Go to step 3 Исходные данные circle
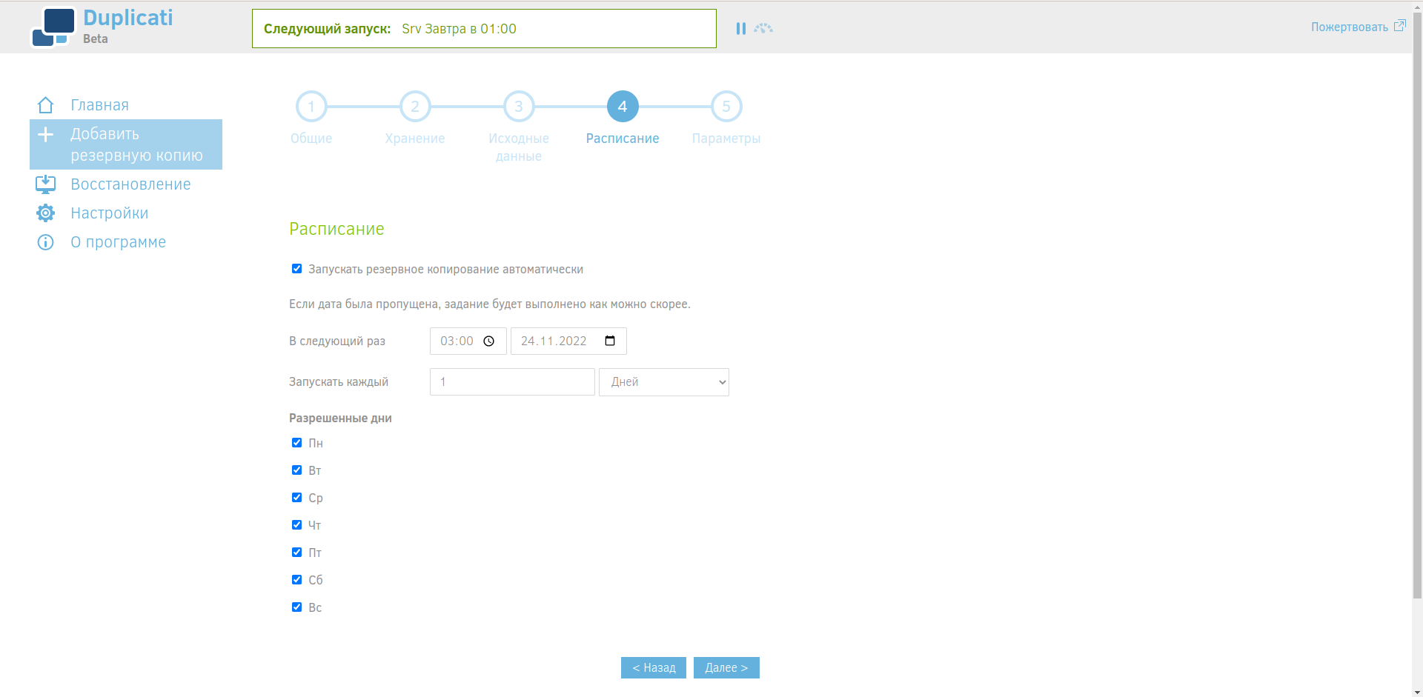The image size is (1423, 697). tap(519, 107)
